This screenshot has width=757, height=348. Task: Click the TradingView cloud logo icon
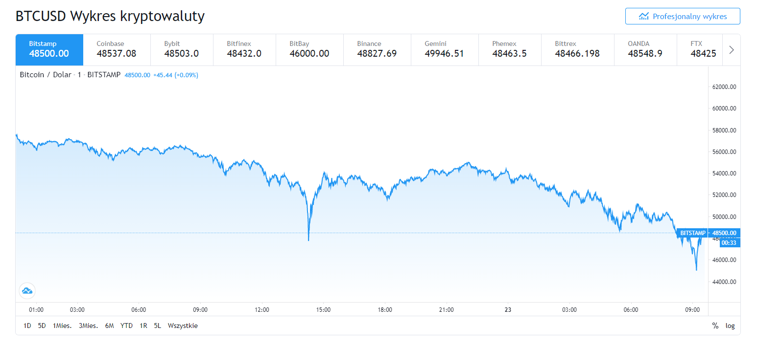tap(27, 291)
